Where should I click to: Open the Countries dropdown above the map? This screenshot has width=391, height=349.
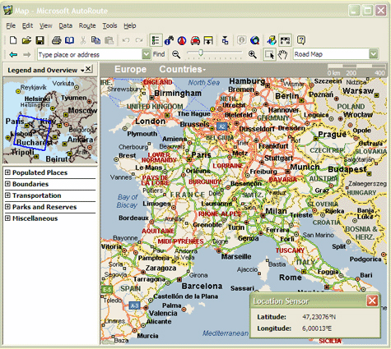[183, 69]
